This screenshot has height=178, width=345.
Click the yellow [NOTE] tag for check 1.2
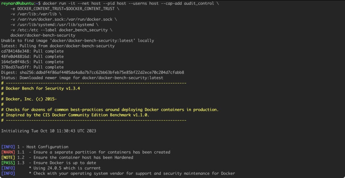pyautogui.click(x=8, y=158)
